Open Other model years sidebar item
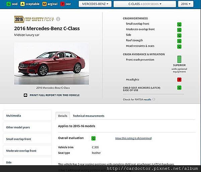201x172 pixels. click(27, 127)
